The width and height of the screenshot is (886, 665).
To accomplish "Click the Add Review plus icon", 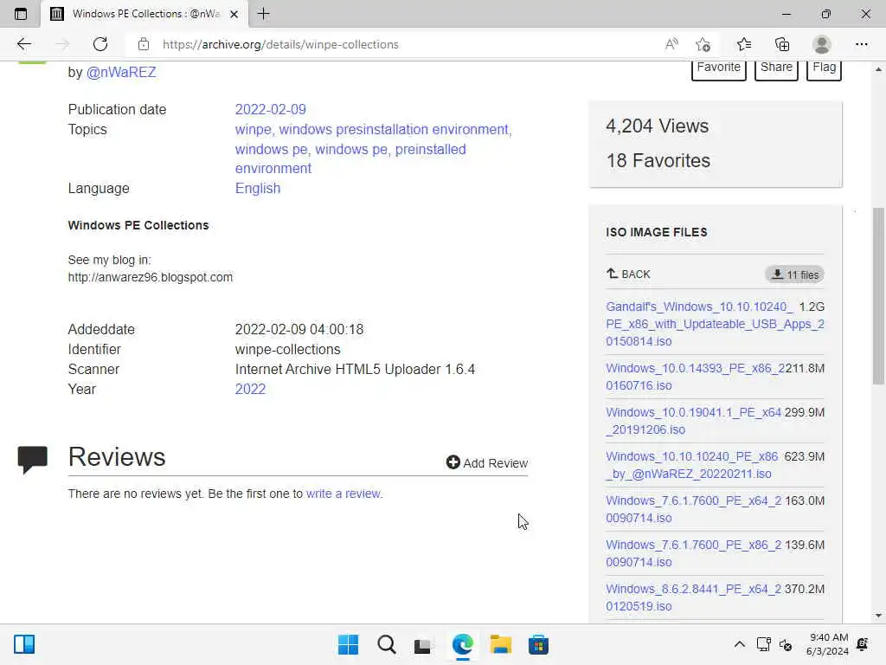I will (x=453, y=462).
